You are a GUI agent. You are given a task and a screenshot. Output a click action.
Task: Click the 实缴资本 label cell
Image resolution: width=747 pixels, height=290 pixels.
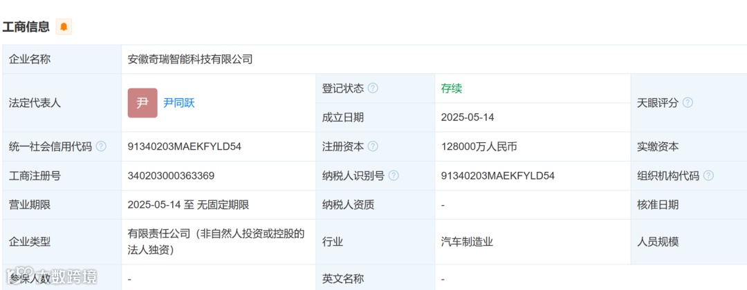(x=689, y=146)
